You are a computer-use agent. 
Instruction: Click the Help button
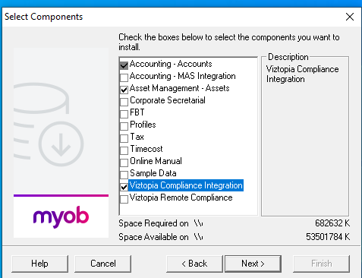pyautogui.click(x=39, y=264)
